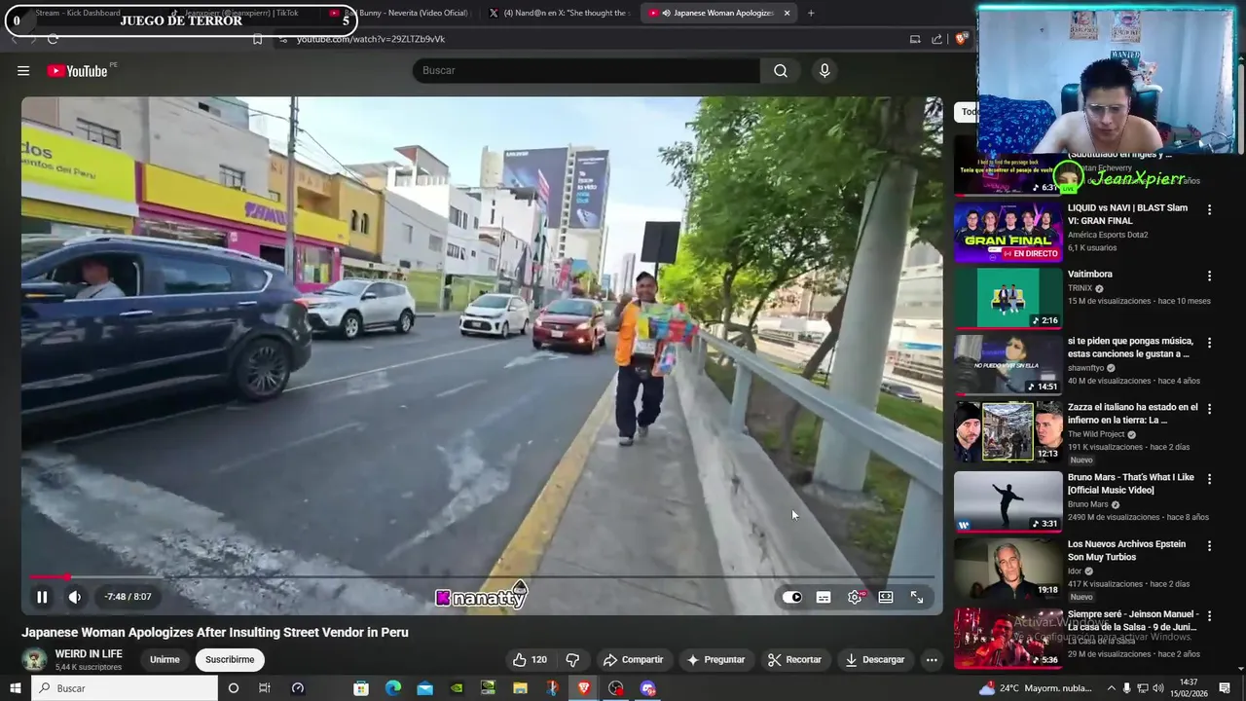Open WEIRD IN LIFE channel name
The height and width of the screenshot is (701, 1246).
pyautogui.click(x=89, y=653)
